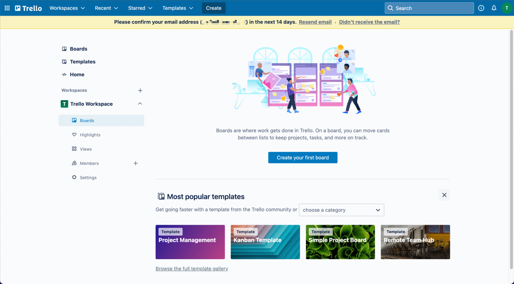Open the Recent menu
The width and height of the screenshot is (514, 284).
click(x=106, y=8)
